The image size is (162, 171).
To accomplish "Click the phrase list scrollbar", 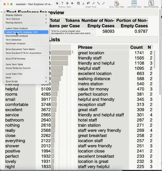I will tap(154, 59).
